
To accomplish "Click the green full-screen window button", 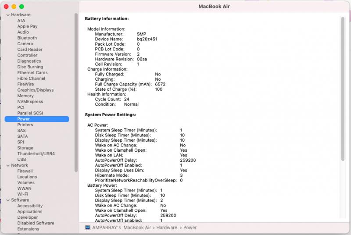I will point(21,7).
